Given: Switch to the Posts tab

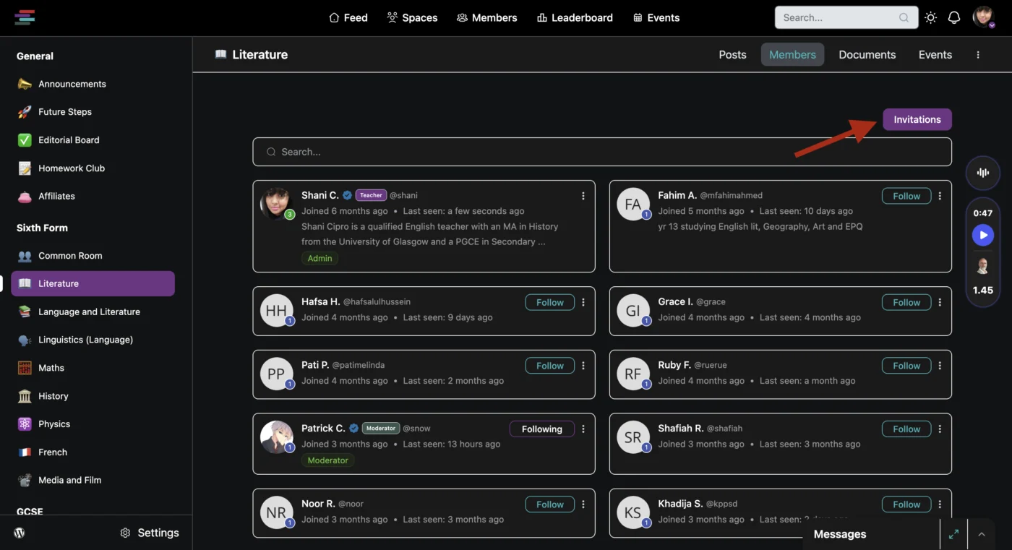Looking at the screenshot, I should click(732, 55).
